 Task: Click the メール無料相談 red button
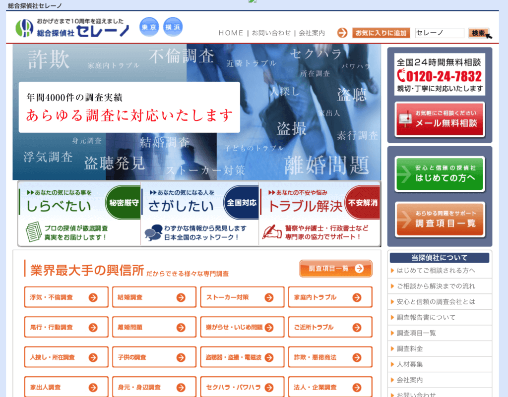pyautogui.click(x=440, y=119)
